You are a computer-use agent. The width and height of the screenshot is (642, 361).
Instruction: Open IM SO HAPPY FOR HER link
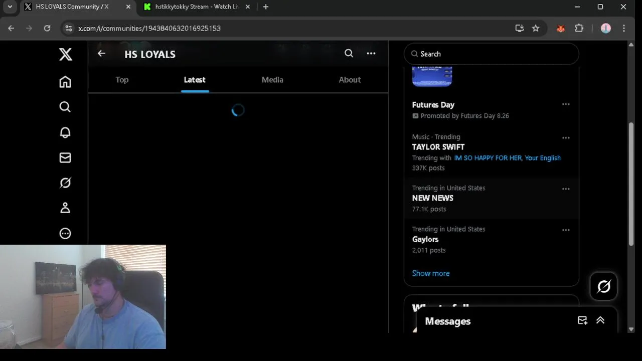coord(488,158)
